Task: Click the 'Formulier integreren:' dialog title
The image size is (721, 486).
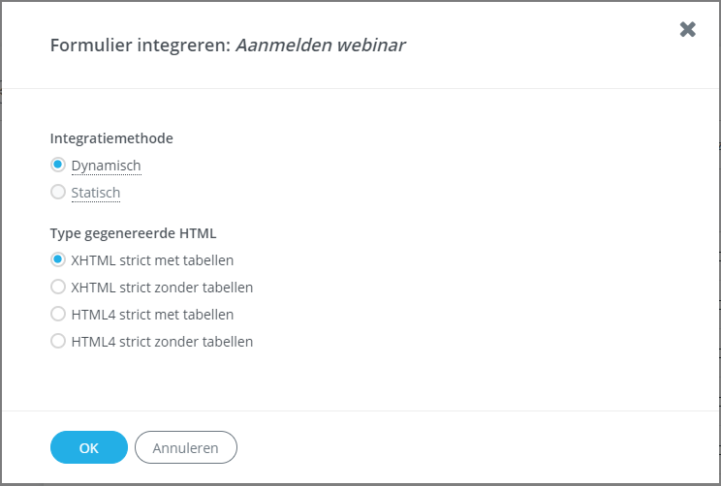Action: point(141,46)
